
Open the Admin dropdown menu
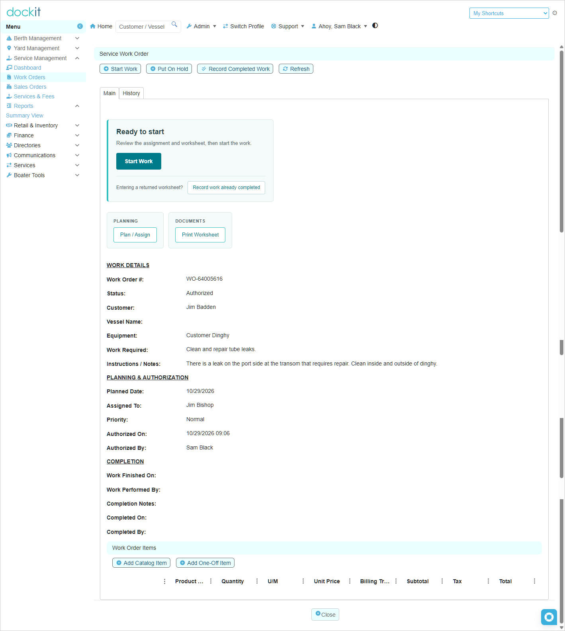click(x=201, y=26)
